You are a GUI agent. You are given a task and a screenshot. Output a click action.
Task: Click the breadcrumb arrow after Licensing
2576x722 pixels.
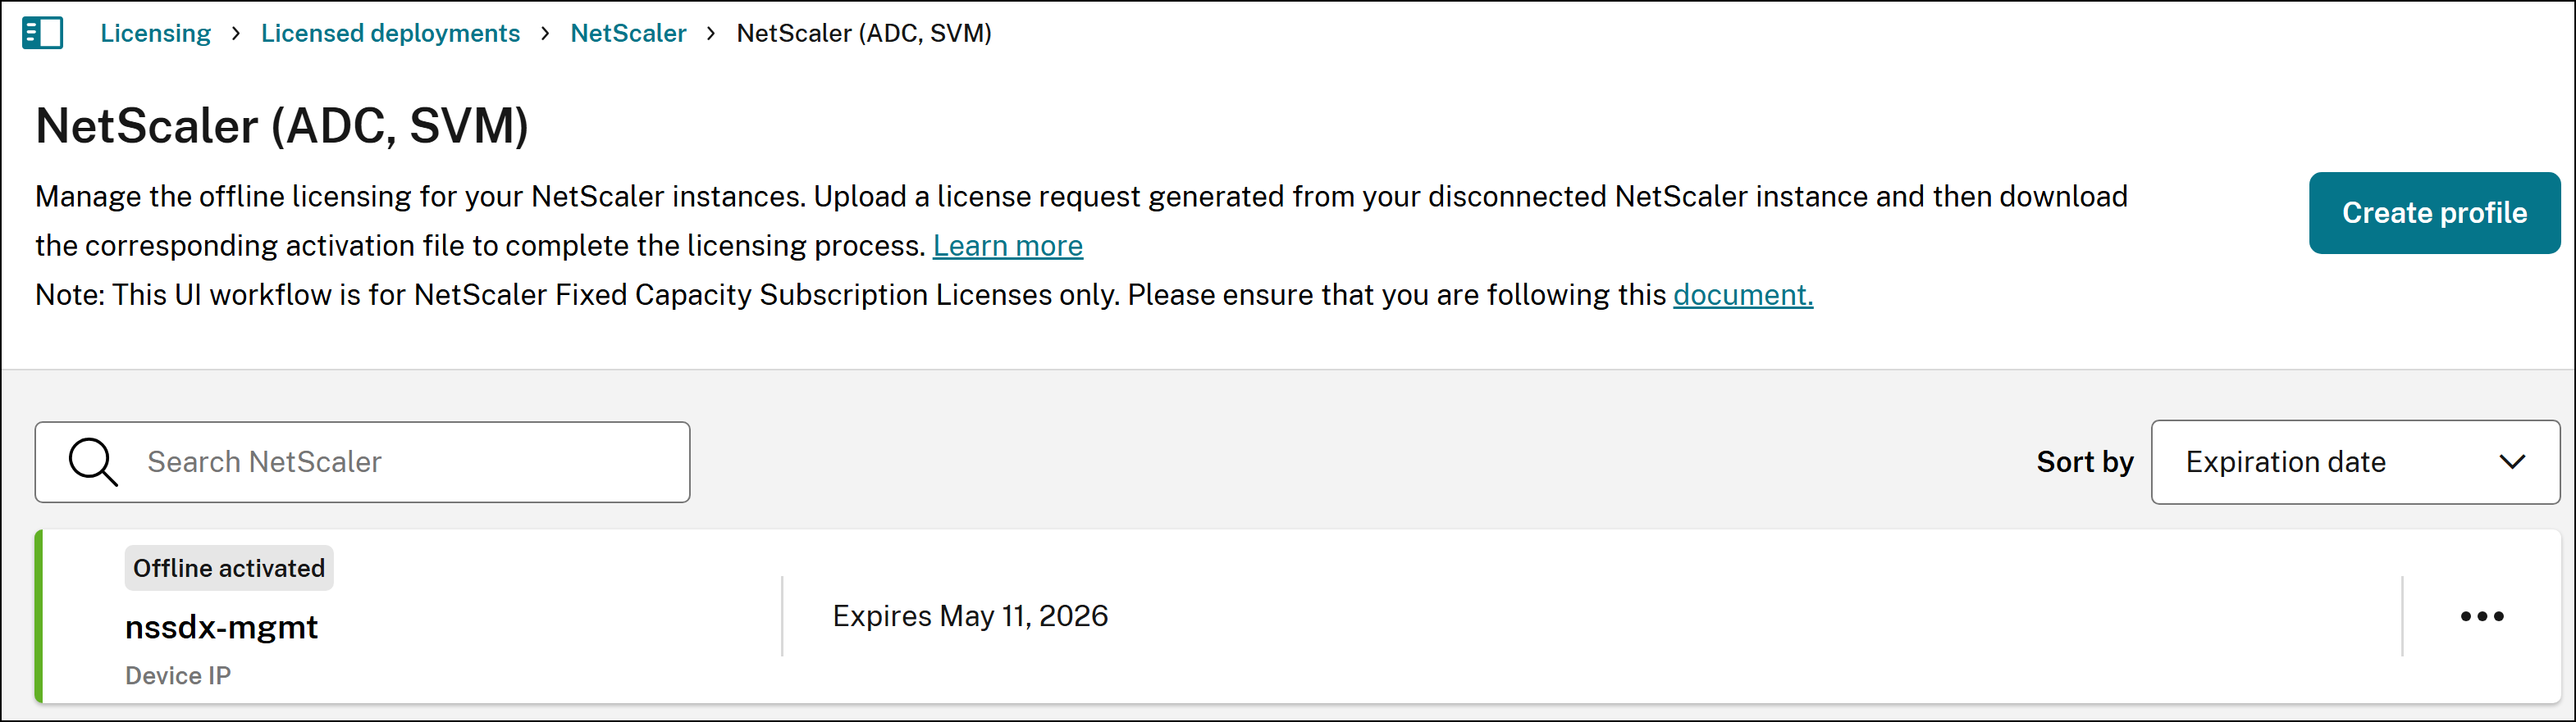click(236, 33)
